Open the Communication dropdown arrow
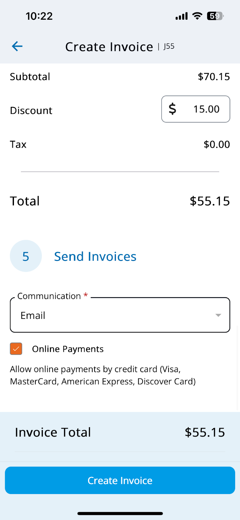Viewport: 240px width, 520px height. (218, 315)
